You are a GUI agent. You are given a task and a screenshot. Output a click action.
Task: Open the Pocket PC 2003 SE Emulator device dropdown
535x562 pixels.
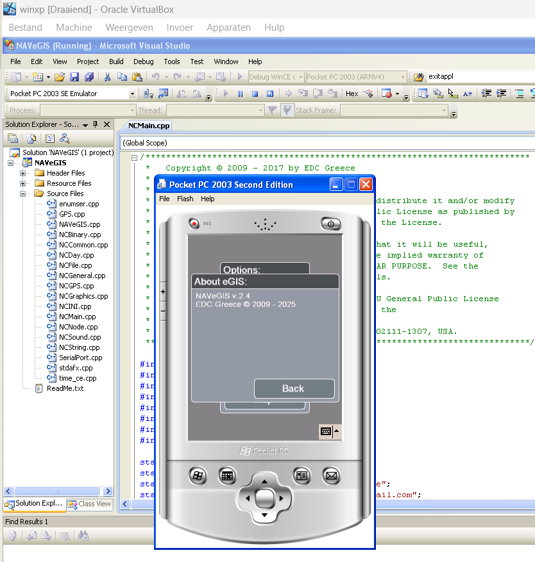click(132, 94)
